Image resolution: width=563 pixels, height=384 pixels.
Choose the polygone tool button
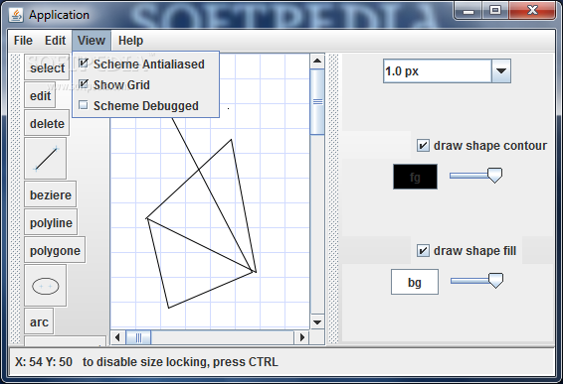pos(55,250)
